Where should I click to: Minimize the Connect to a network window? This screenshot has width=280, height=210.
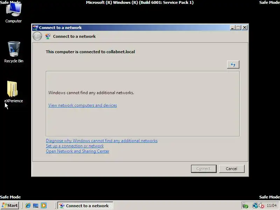point(232,28)
